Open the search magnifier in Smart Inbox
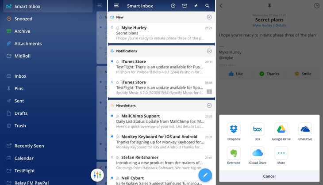This screenshot has height=185, width=323. click(x=207, y=6)
